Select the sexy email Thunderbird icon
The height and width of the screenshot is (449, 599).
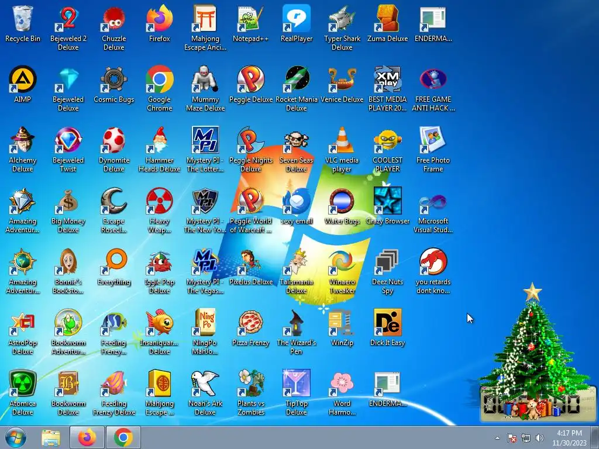pos(297,201)
